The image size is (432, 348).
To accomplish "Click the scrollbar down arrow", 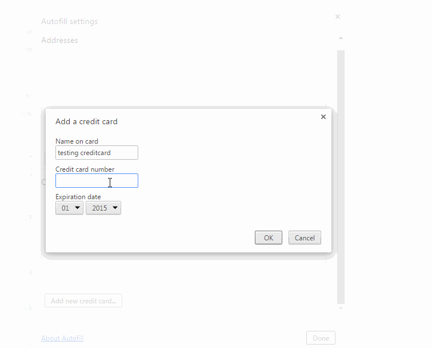I will pos(341,309).
